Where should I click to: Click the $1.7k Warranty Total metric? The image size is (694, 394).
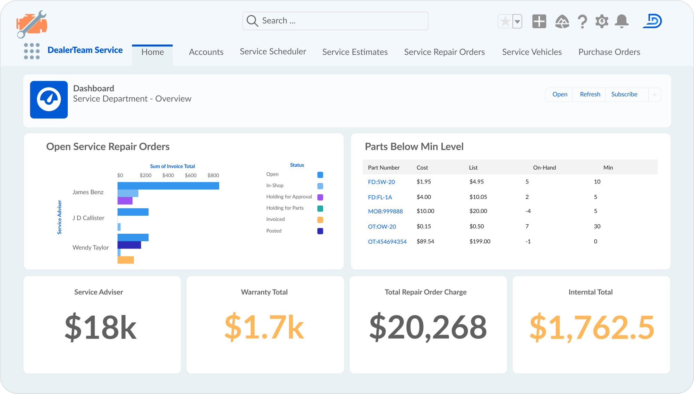click(264, 327)
